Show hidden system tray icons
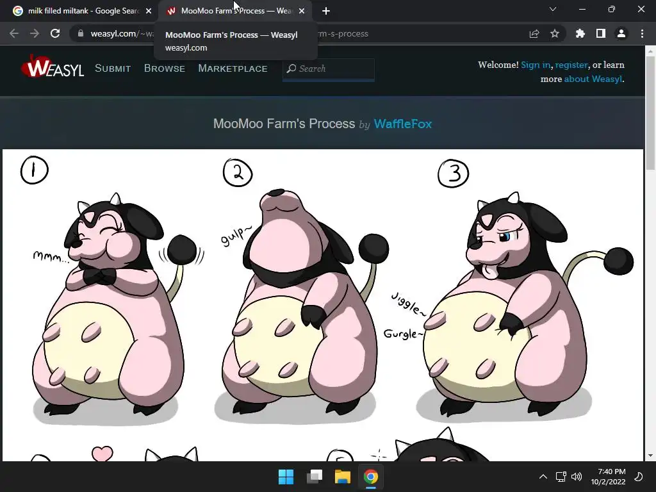 (543, 477)
